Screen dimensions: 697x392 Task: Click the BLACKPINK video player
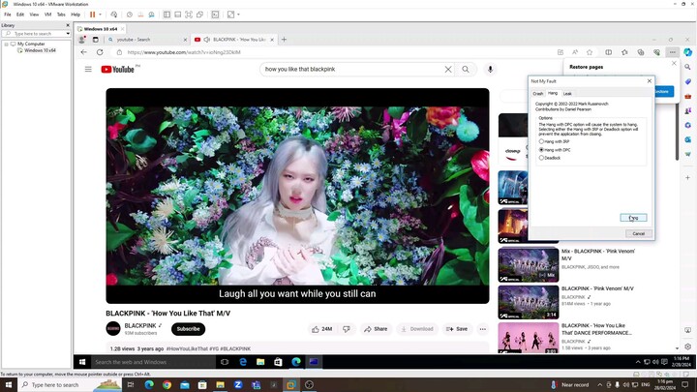(297, 196)
